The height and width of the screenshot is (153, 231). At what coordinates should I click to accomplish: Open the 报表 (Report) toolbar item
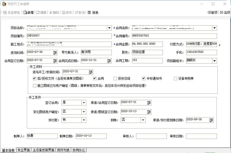93,13
